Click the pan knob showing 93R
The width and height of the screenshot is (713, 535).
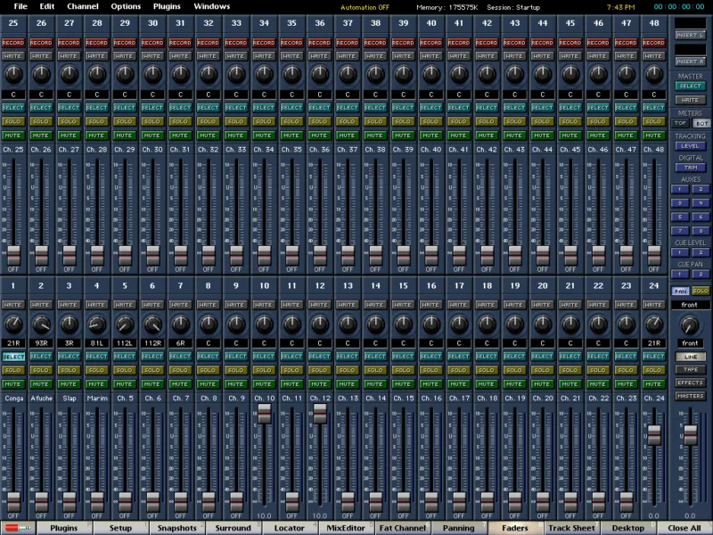41,324
